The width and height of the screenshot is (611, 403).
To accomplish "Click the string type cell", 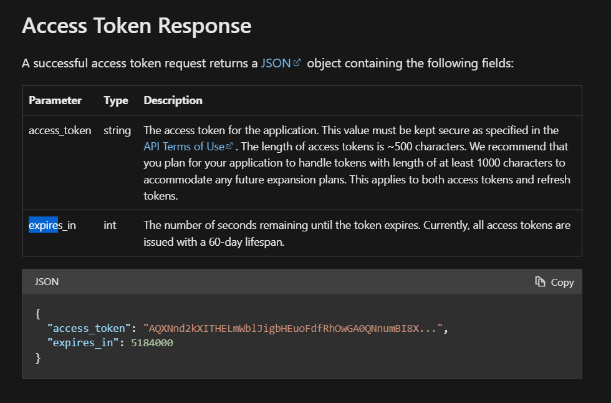I will click(x=117, y=130).
